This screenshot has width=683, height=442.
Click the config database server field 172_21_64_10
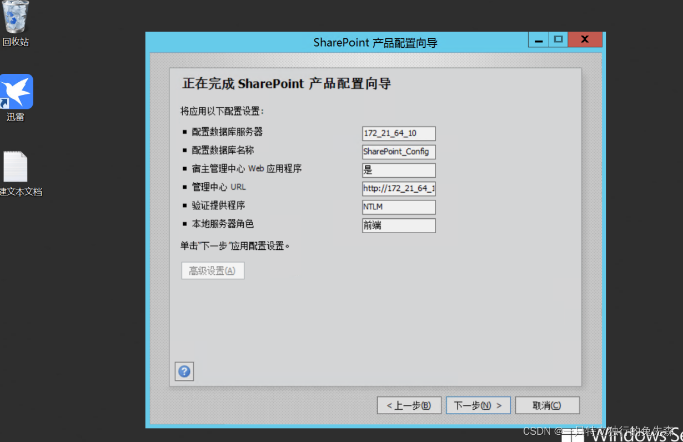[x=399, y=133]
